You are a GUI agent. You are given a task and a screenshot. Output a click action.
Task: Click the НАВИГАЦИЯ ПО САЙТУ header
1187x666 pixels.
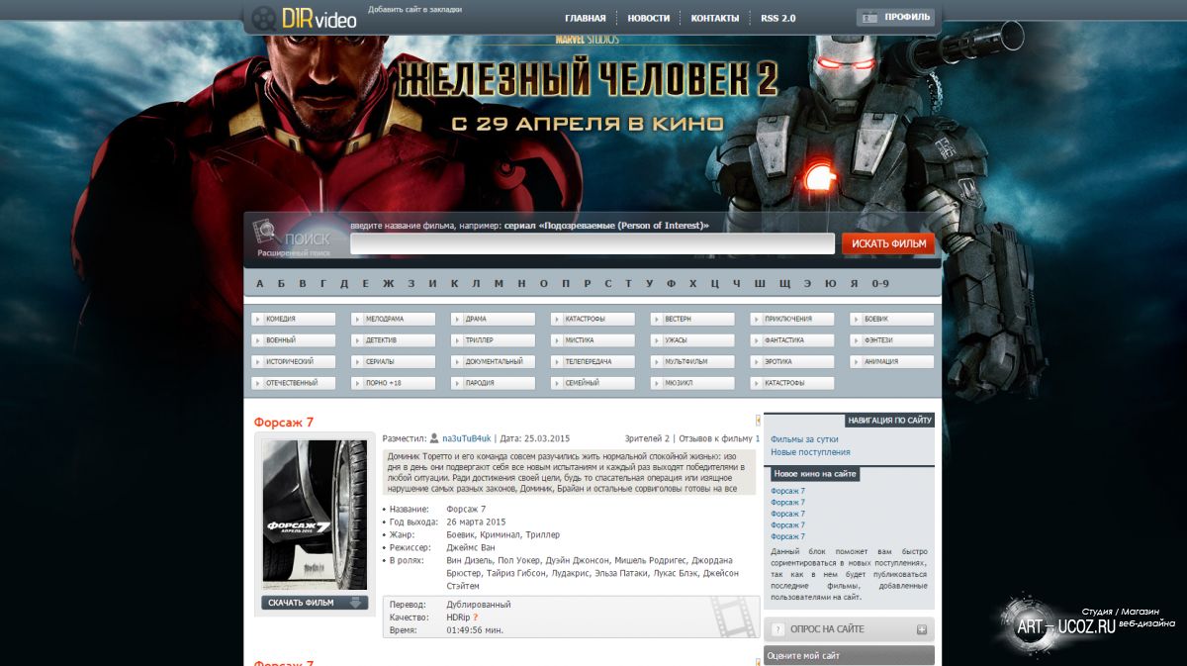coord(890,420)
